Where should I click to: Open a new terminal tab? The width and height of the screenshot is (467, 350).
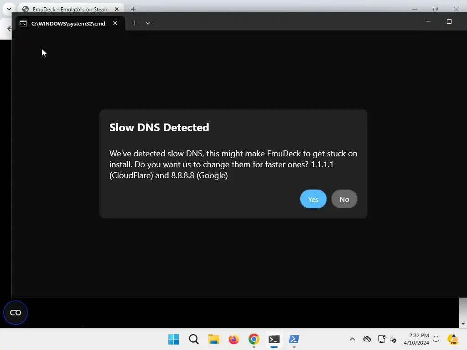coord(135,23)
